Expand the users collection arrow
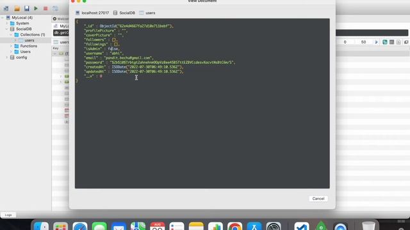 pos(15,40)
